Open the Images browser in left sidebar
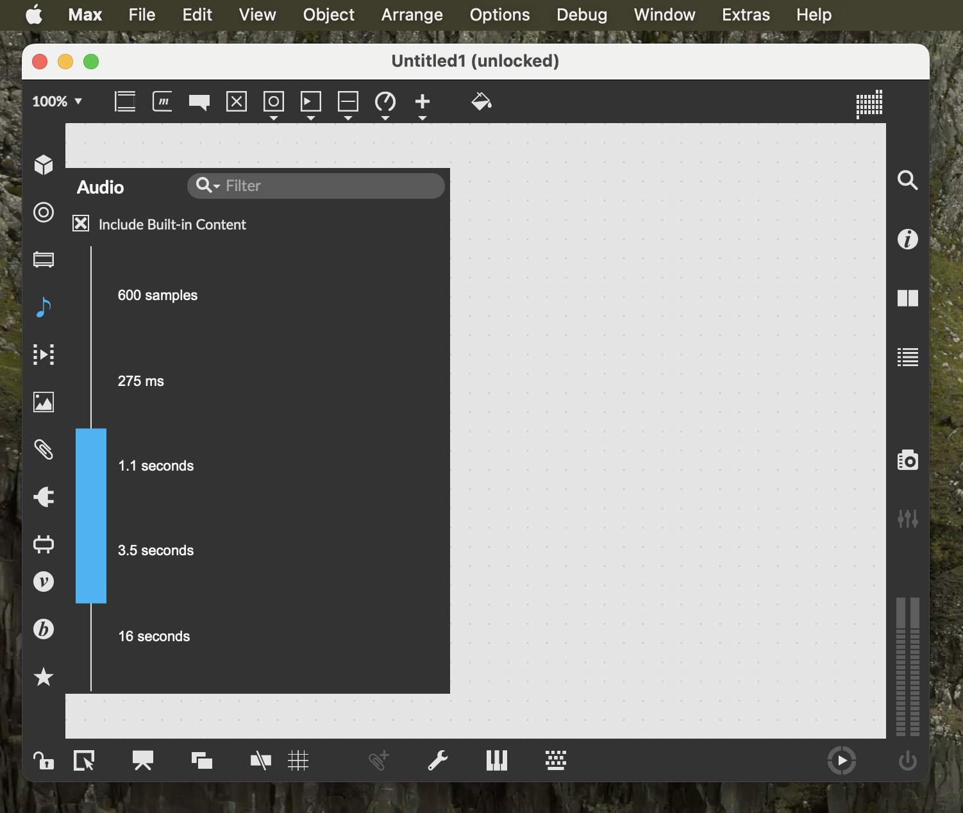This screenshot has height=813, width=963. tap(43, 402)
